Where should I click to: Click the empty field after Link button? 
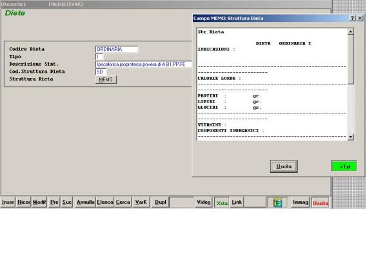(255, 202)
